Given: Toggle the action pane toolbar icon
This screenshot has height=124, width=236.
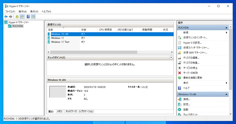Looking at the screenshot, I should pos(33,17).
